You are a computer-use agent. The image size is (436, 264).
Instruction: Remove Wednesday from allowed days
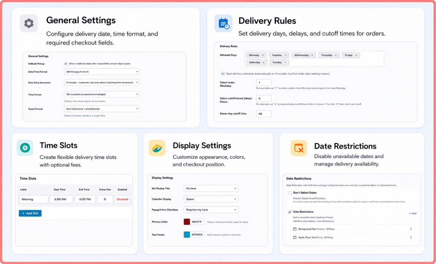[312, 55]
